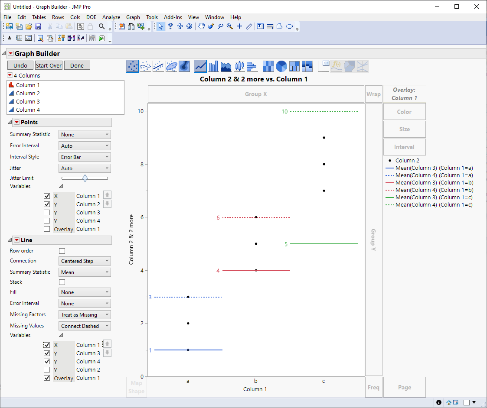Select the Line element icon
Screen dimensions: 487x408
coord(200,66)
